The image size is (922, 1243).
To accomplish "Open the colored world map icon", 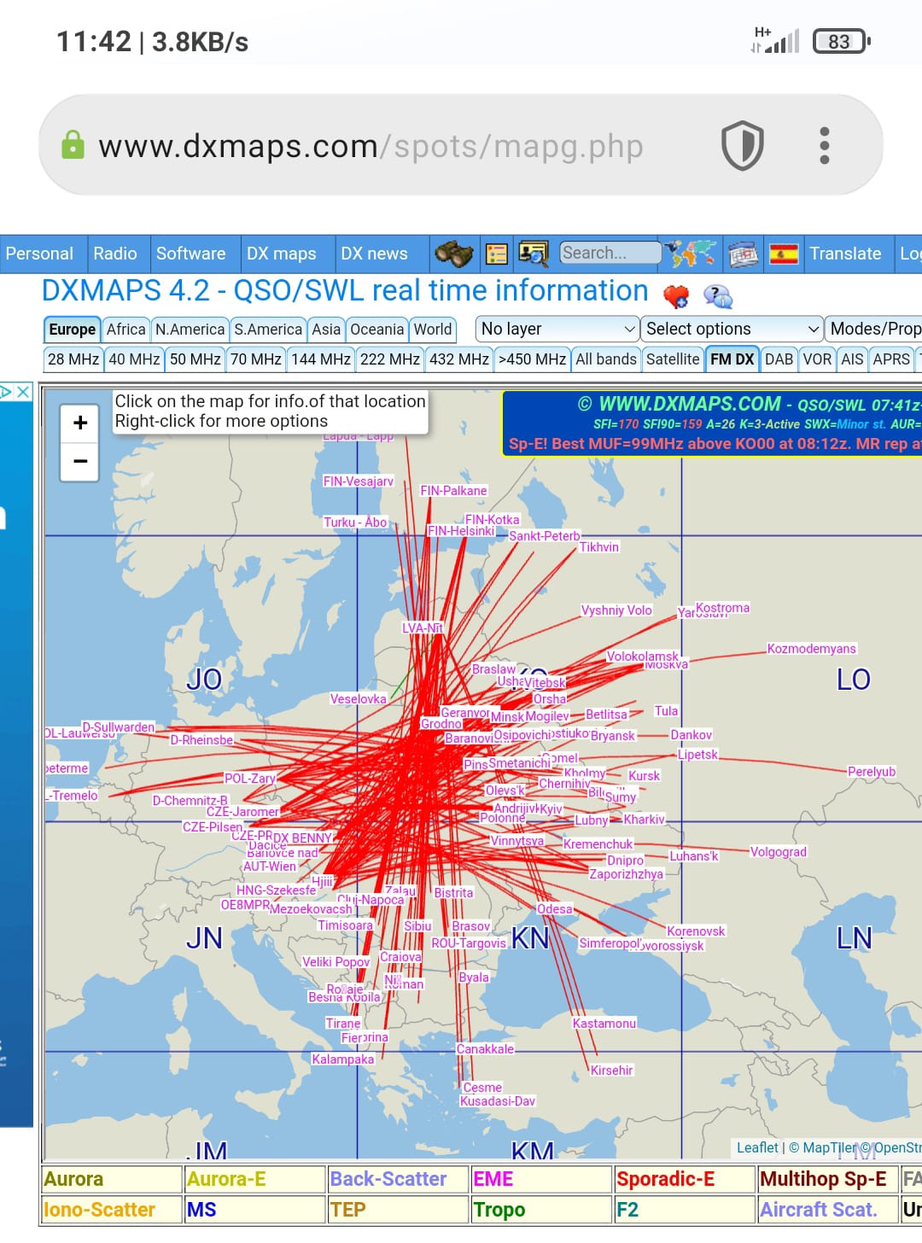I will 690,254.
